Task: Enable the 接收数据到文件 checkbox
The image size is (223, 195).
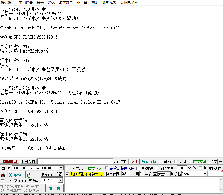Action: [x=107, y=168]
